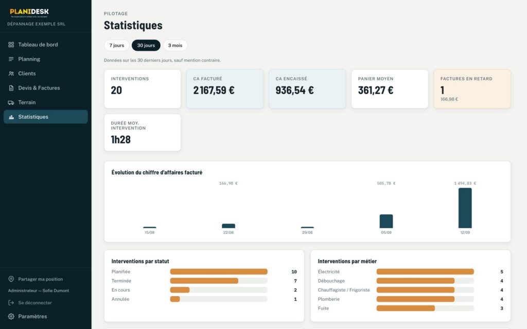The image size is (527, 329).
Task: Select Statistiques menu entry
Action: [46, 117]
